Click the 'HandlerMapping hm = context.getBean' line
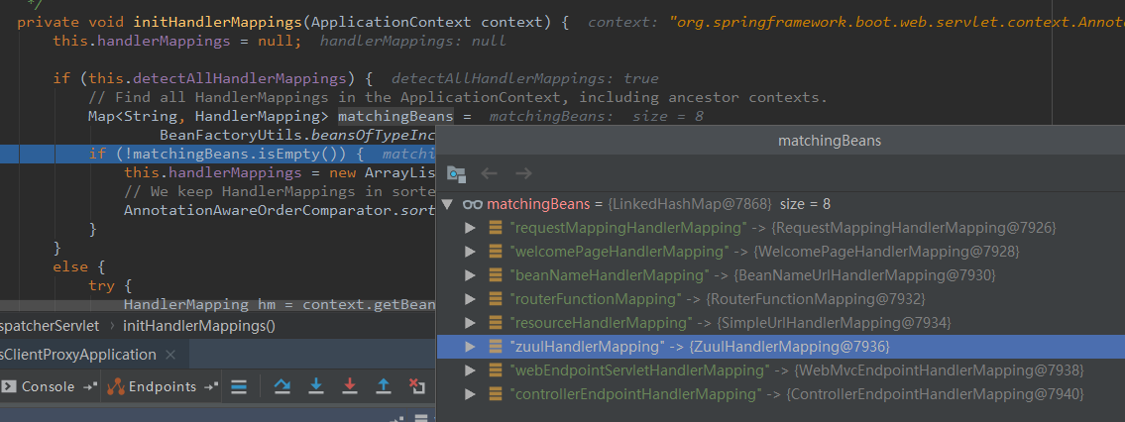The image size is (1125, 422). pos(280,304)
